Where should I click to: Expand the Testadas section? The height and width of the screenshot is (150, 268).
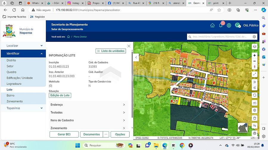coord(88,113)
